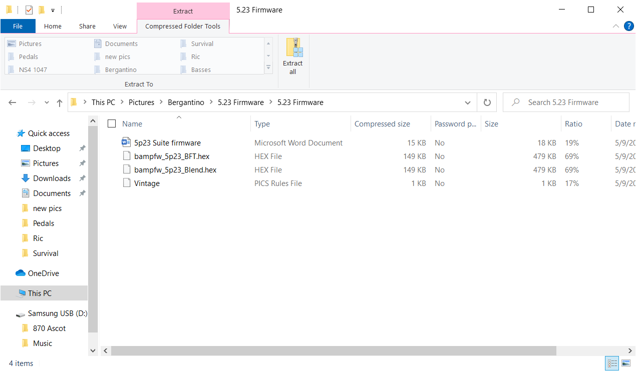
Task: Choose new pics in Extract To gallery
Action: tap(118, 56)
